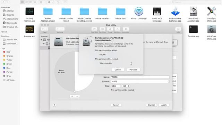The image size is (222, 125).
Task: Click the Size value field
Action: pos(116,86)
